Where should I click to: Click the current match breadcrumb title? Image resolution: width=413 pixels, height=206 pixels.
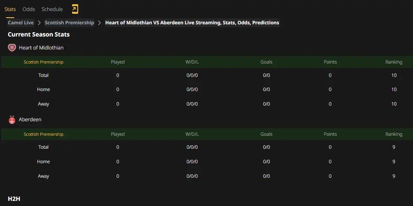tap(192, 23)
